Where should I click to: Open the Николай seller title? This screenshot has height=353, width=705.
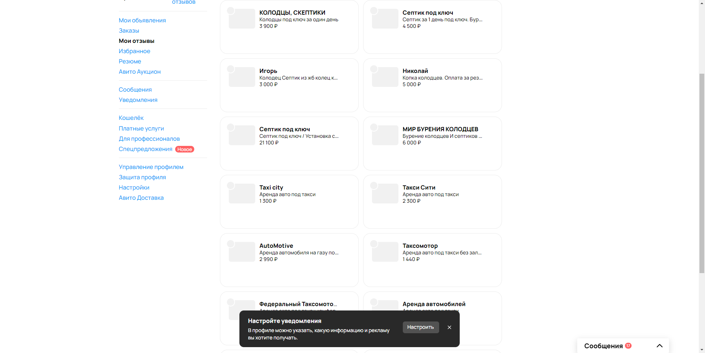pos(415,71)
